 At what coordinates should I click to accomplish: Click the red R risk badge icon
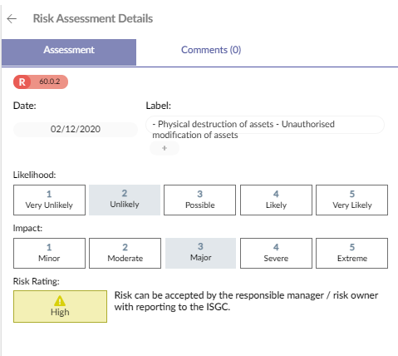pos(22,82)
